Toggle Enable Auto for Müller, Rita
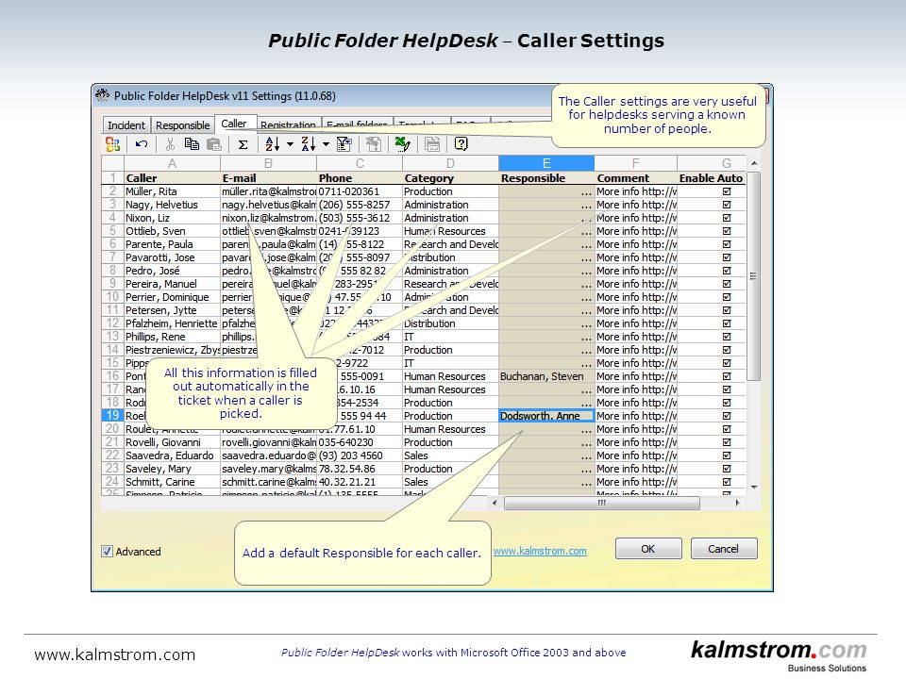 [x=727, y=191]
